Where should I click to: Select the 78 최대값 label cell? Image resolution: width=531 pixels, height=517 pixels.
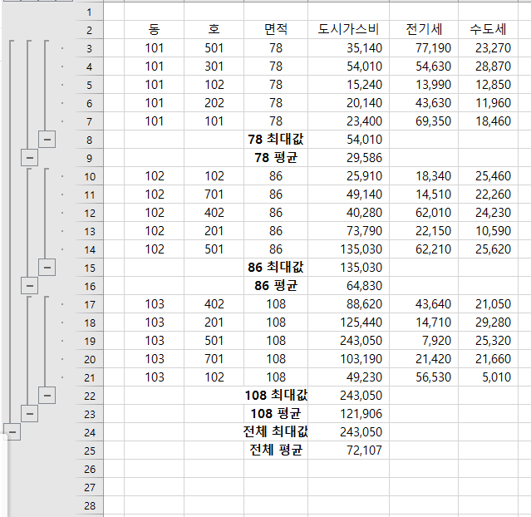[276, 140]
